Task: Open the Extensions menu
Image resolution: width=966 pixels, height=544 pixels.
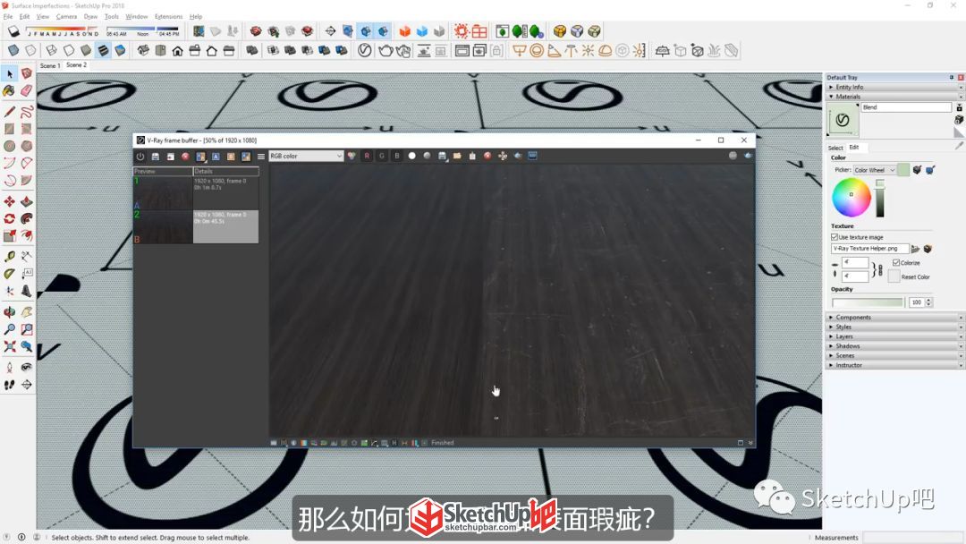Action: 168,17
